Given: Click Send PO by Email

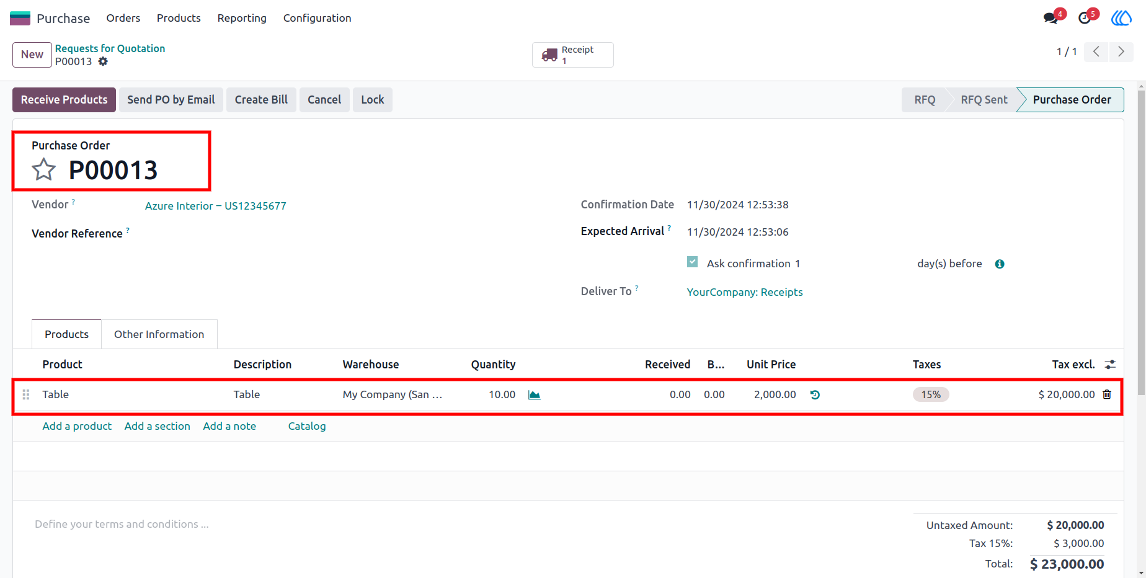Looking at the screenshot, I should pos(171,100).
